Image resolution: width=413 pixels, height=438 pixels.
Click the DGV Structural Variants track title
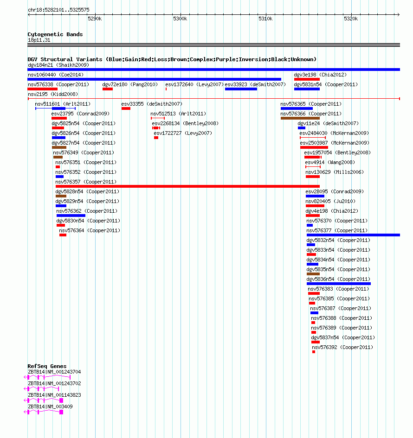172,59
